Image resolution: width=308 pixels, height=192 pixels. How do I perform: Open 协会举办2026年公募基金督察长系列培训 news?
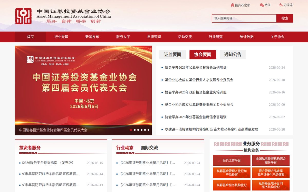coord(196,68)
